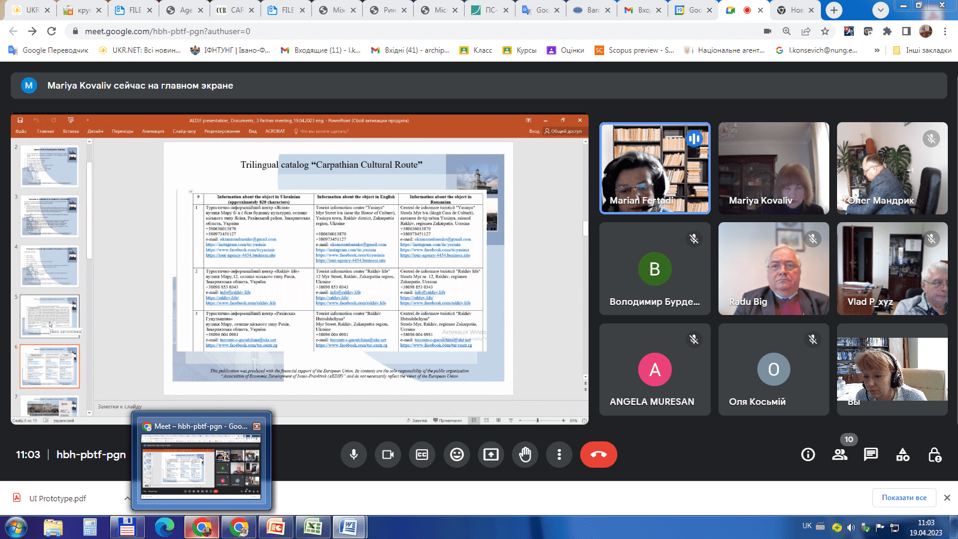Image resolution: width=958 pixels, height=539 pixels.
Task: Open Microsoft Edge from the taskbar
Action: [164, 528]
